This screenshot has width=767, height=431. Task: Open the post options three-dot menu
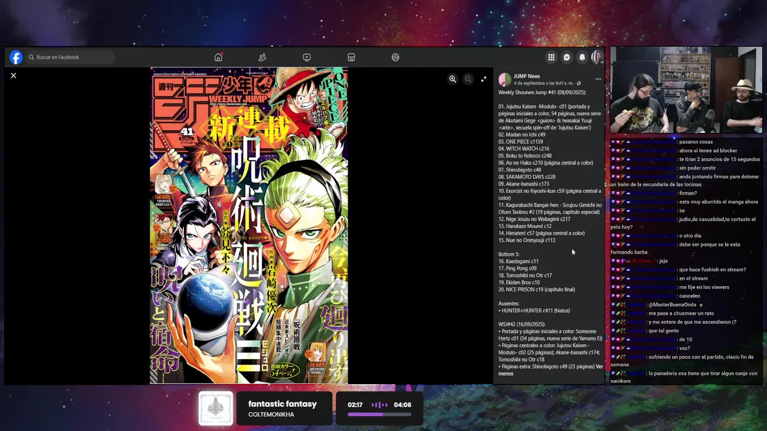click(x=597, y=79)
